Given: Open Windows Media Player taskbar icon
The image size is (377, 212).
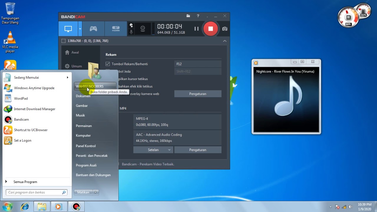Looking at the screenshot, I should tap(59, 207).
